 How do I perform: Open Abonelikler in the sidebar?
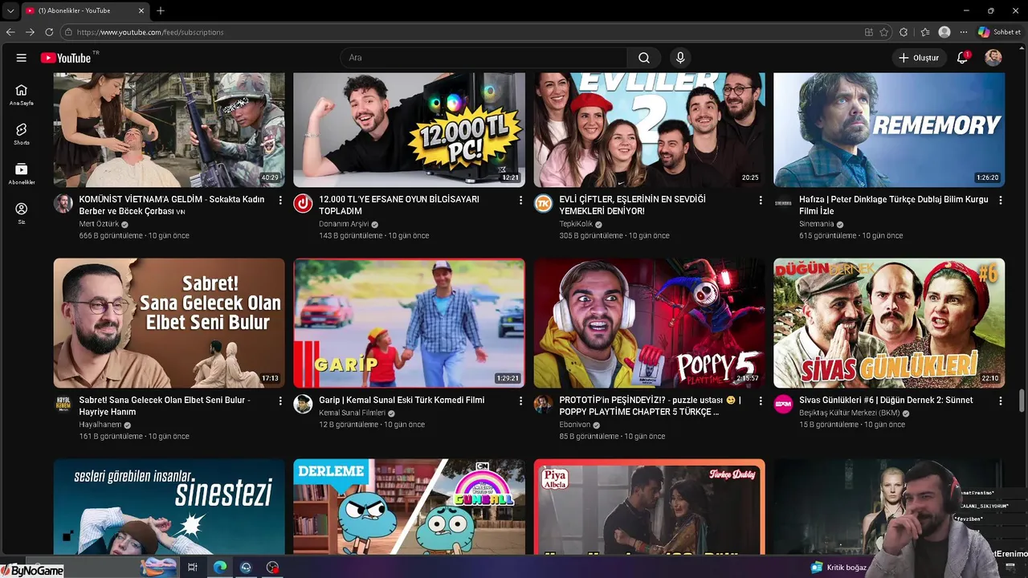click(22, 174)
